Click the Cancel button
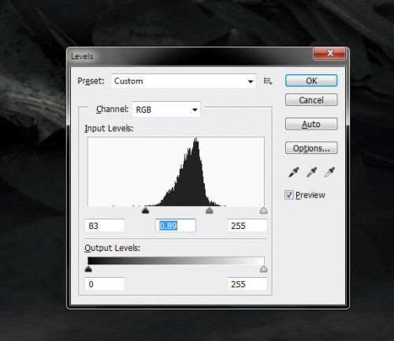Viewport: 394px width, 341px height. (311, 100)
